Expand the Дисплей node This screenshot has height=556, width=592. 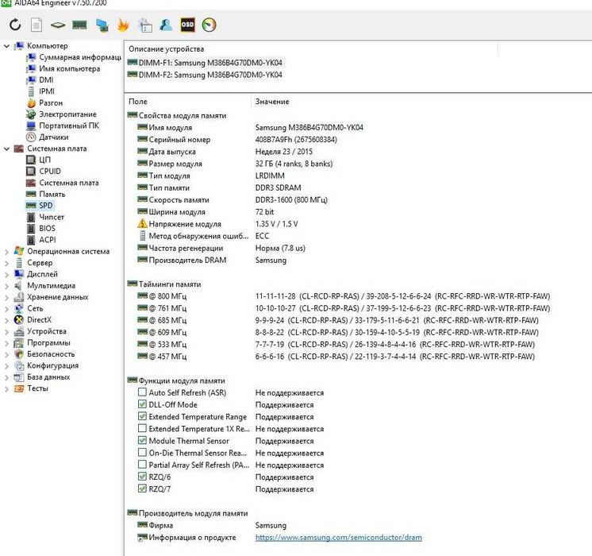(x=6, y=274)
